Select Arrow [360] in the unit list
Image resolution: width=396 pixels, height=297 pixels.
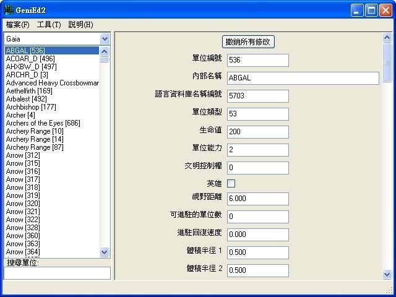click(52, 236)
